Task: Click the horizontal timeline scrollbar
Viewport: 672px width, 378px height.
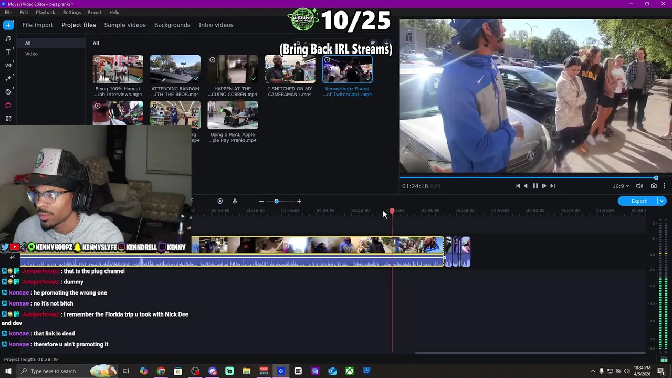Action: click(530, 353)
